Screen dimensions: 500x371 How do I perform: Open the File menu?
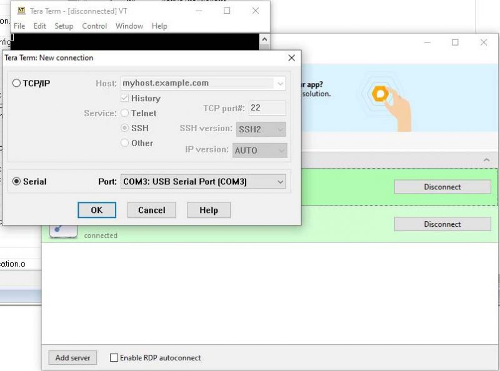pyautogui.click(x=19, y=26)
